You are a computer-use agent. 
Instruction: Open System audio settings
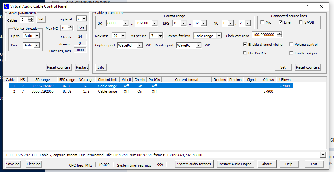point(194,164)
